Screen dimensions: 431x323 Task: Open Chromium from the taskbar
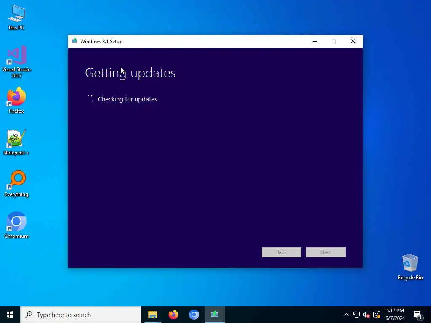[x=194, y=315]
